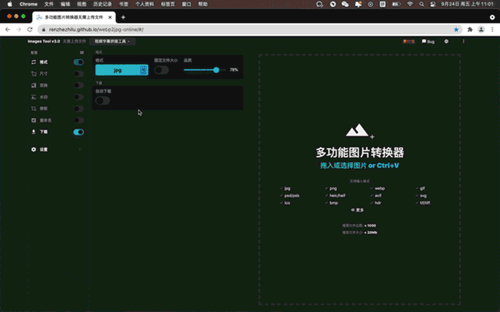Click the orange heart icon in page header
This screenshot has width=500, height=312.
[x=405, y=41]
